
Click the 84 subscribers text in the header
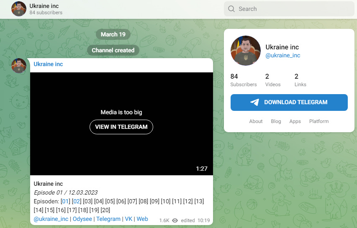coord(46,13)
